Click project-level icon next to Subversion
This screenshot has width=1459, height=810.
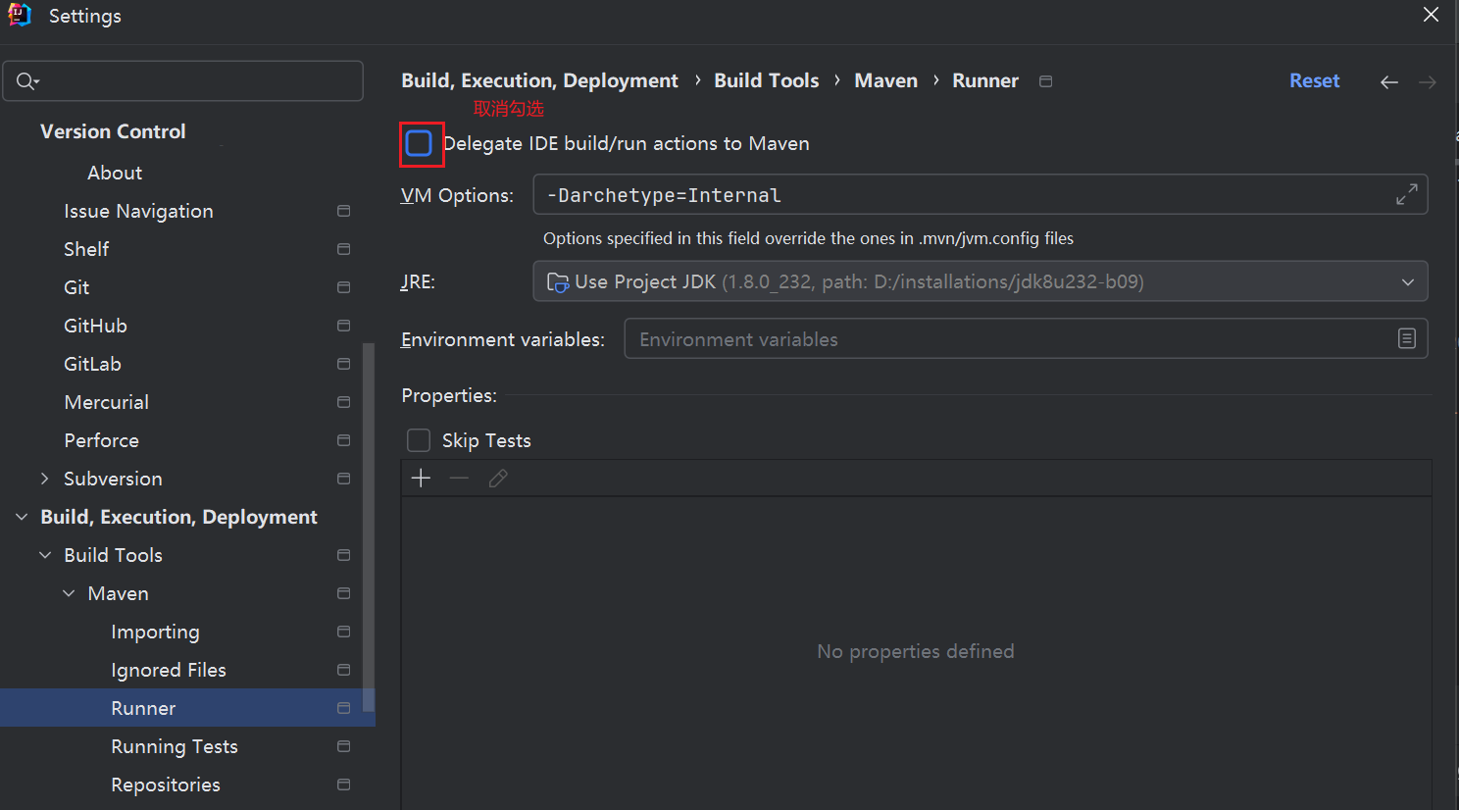pos(344,479)
